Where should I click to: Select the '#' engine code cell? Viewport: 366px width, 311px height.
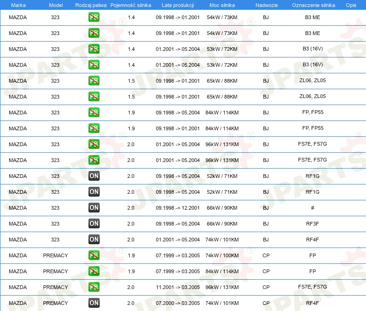coord(313,208)
